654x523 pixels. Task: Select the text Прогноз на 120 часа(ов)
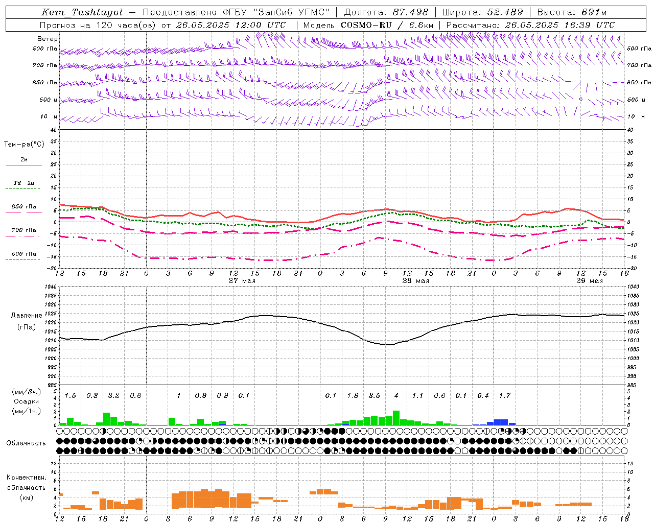point(98,25)
